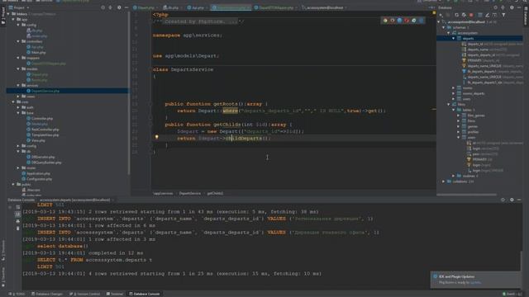
Task: Expand the rooms_departs table node
Action: coord(454,93)
